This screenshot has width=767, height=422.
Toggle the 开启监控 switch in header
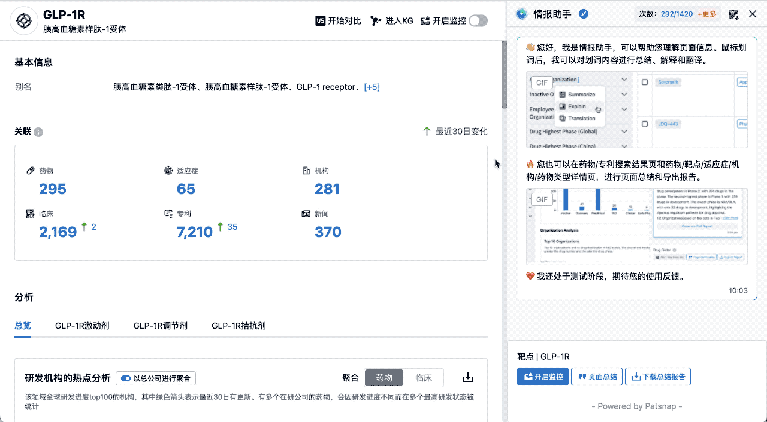coord(478,20)
